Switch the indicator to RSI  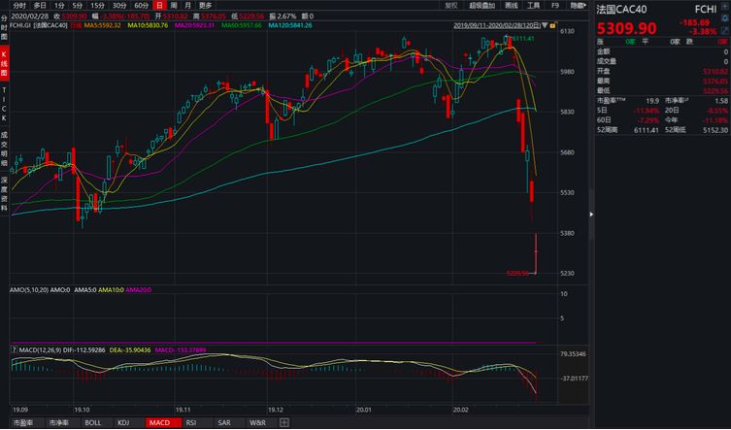point(191,422)
